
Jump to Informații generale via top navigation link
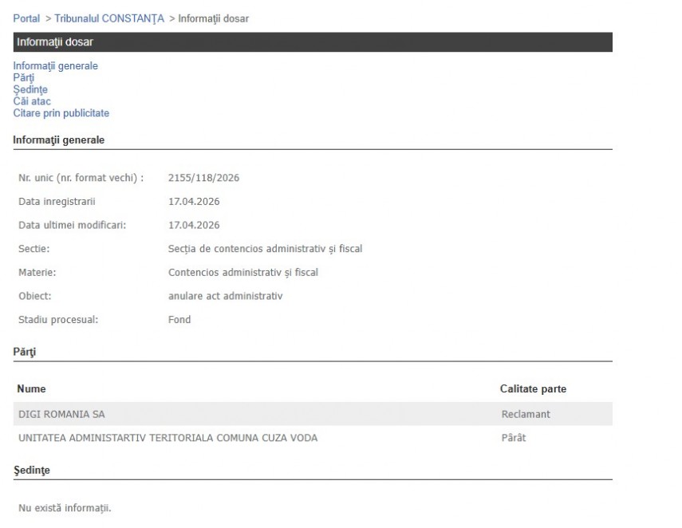[x=55, y=66]
